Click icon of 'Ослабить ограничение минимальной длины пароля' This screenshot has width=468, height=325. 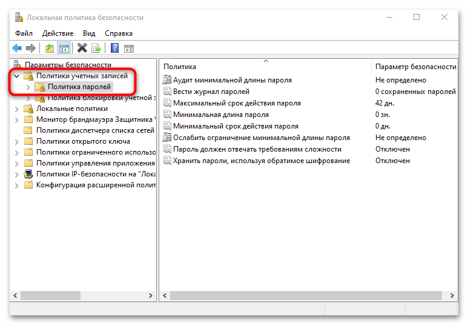coord(167,138)
